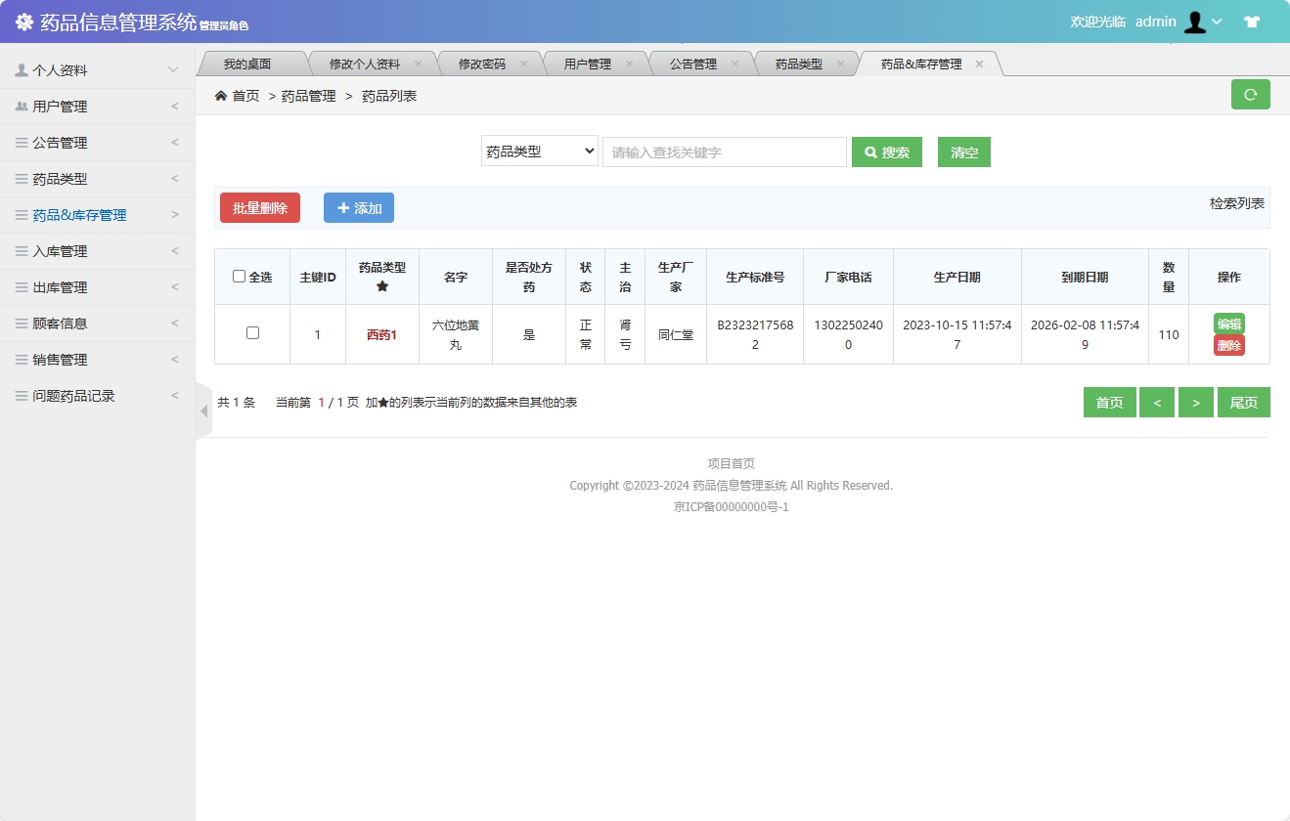The image size is (1290, 821).
Task: Click the search magnifier icon on 搜索 button
Action: click(x=870, y=151)
